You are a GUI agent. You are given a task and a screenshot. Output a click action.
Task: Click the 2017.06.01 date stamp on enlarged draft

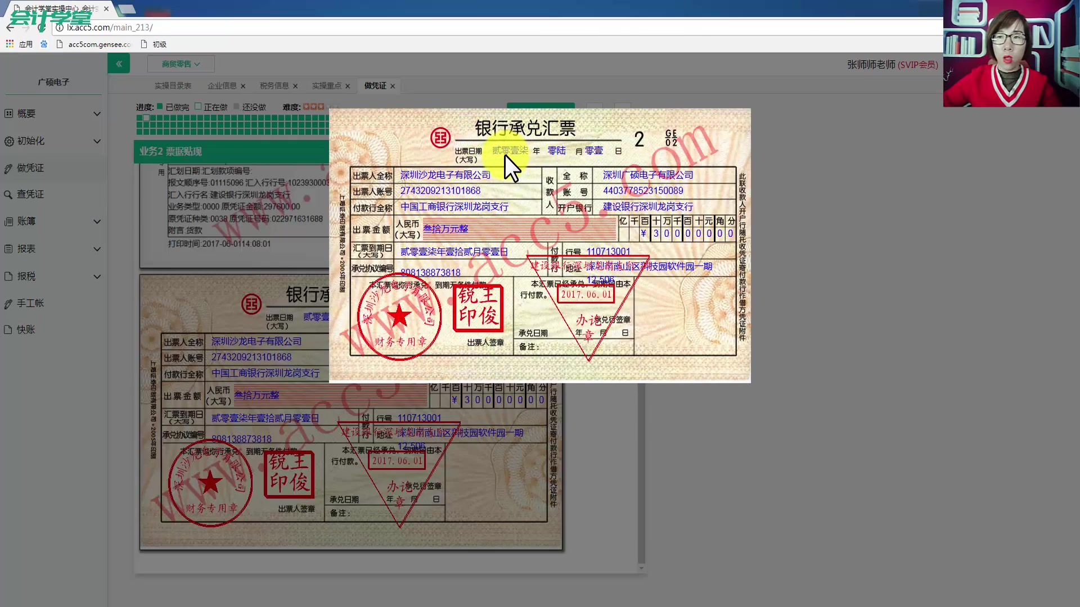click(x=586, y=295)
